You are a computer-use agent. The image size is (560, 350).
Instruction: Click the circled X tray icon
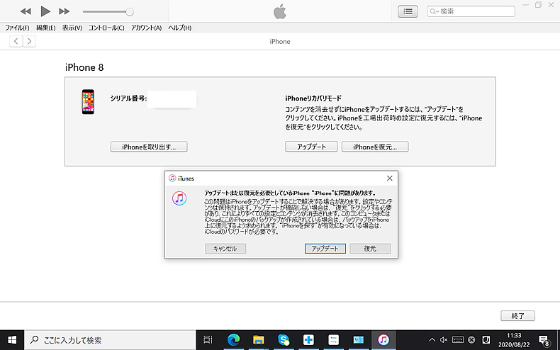[x=472, y=340]
